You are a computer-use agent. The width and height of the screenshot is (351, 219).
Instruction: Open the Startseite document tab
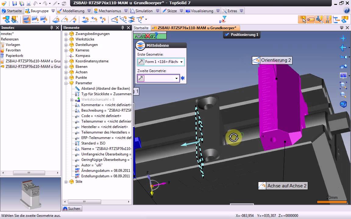pyautogui.click(x=141, y=28)
